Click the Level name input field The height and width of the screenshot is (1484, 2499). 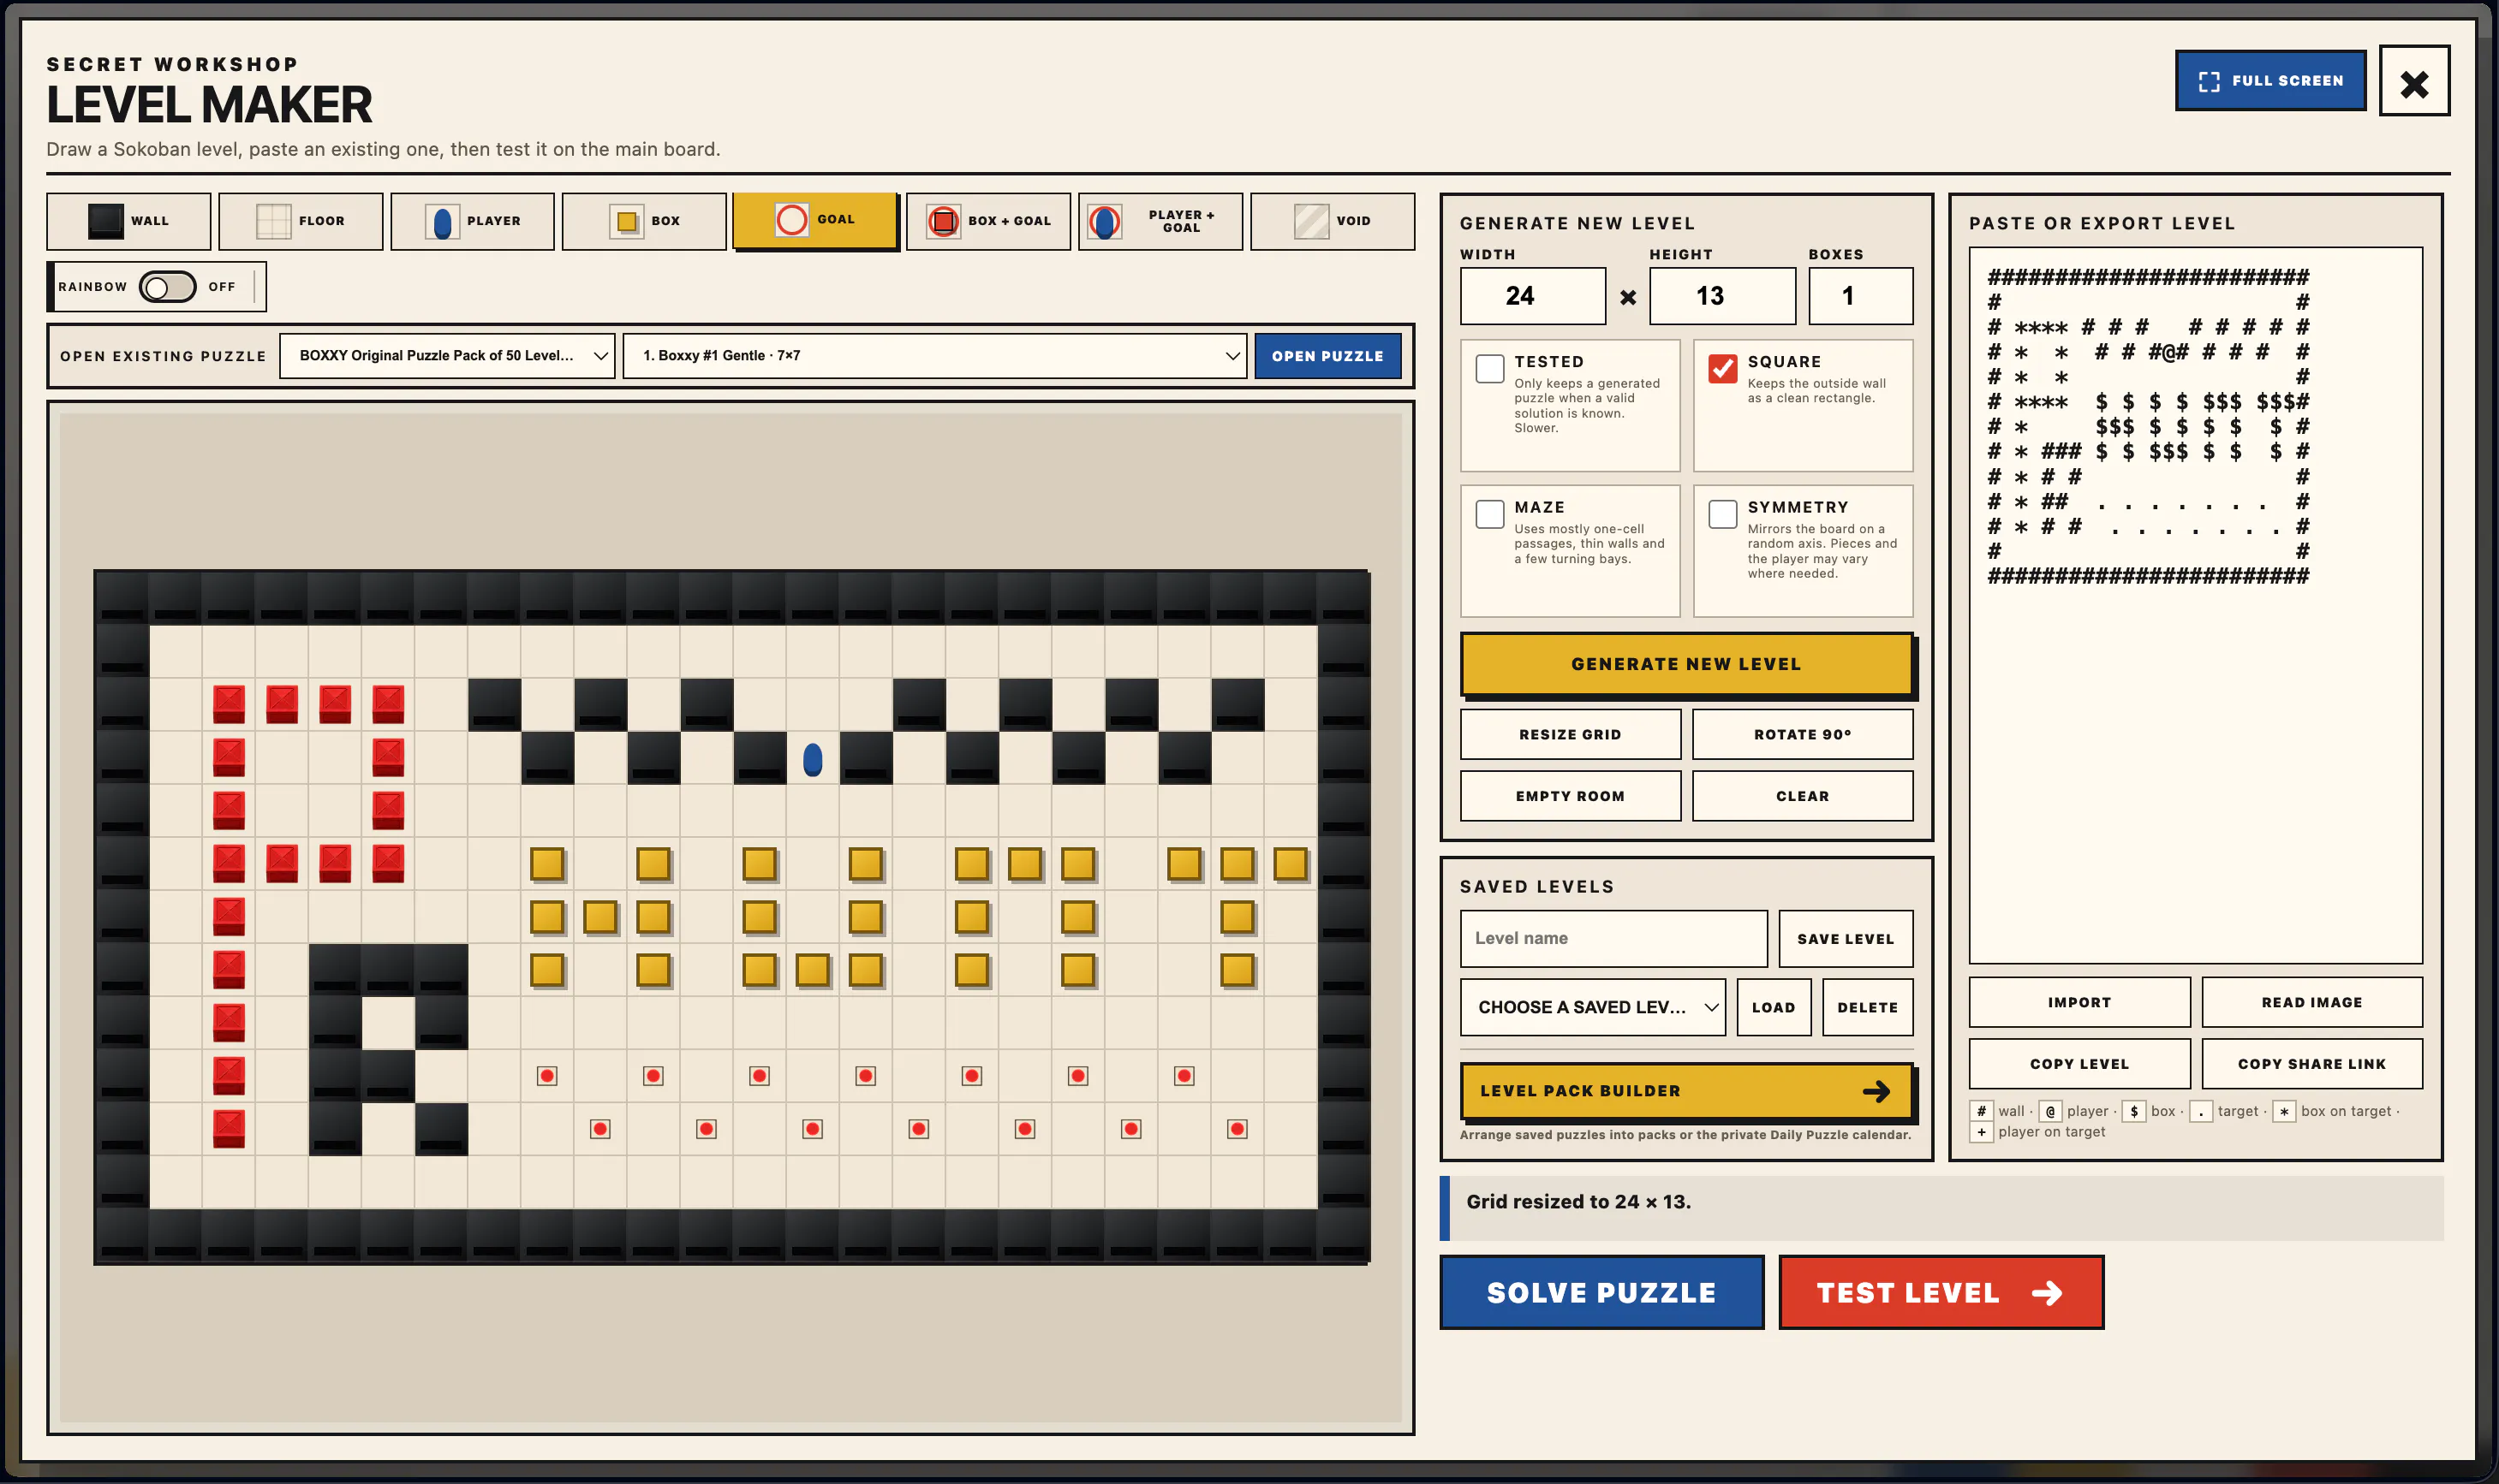(1613, 939)
